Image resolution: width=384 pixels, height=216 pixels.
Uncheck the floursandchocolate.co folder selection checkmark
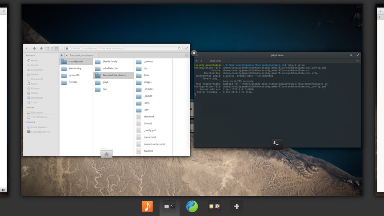click(96, 73)
